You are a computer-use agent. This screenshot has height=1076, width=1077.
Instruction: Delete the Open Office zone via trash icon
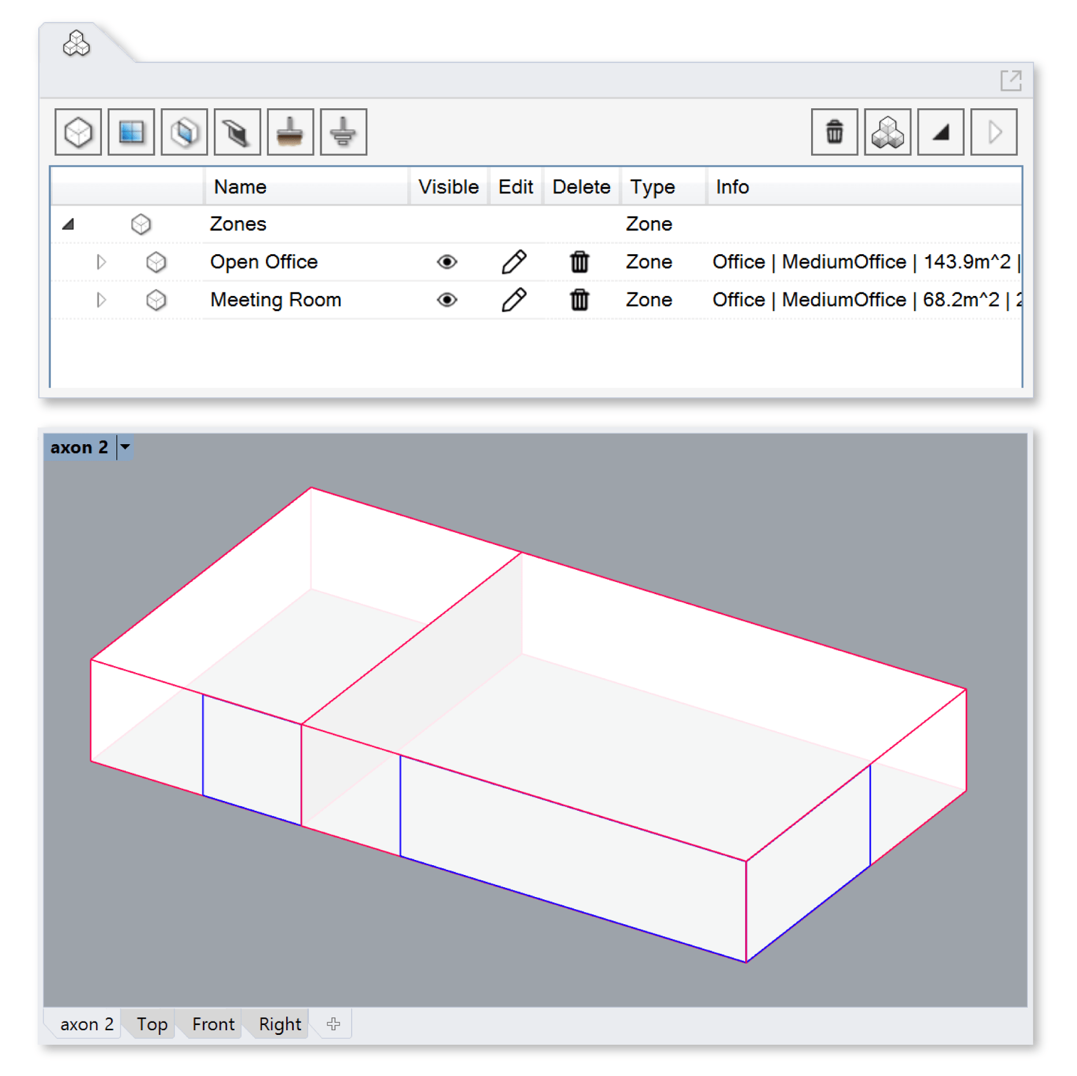click(x=579, y=262)
